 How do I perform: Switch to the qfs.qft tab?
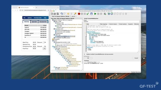coord(73,16)
